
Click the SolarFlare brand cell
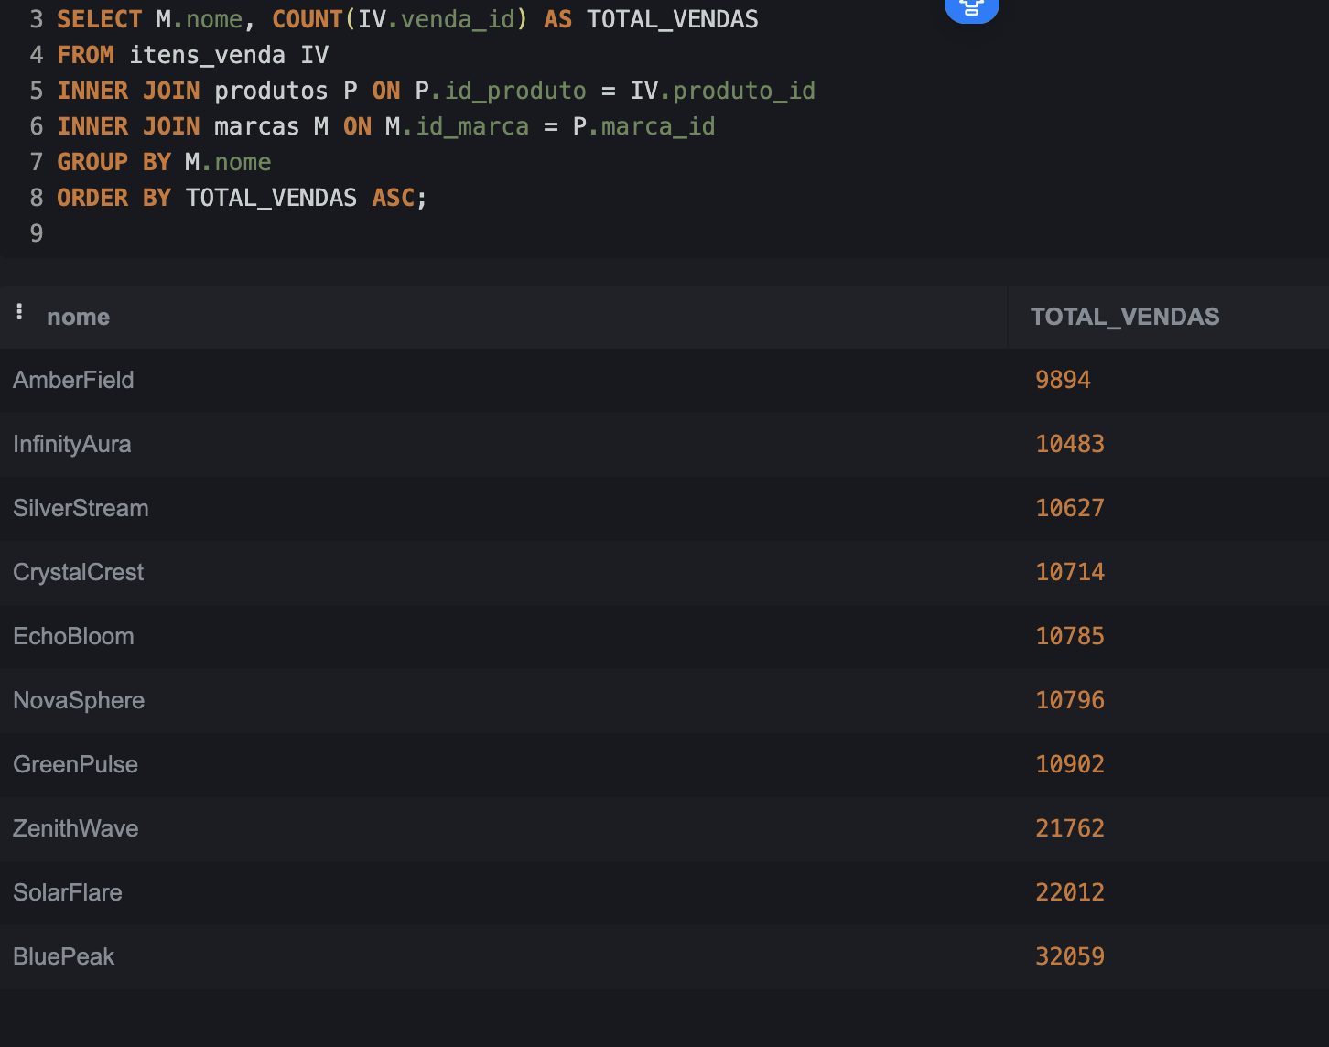(x=68, y=892)
